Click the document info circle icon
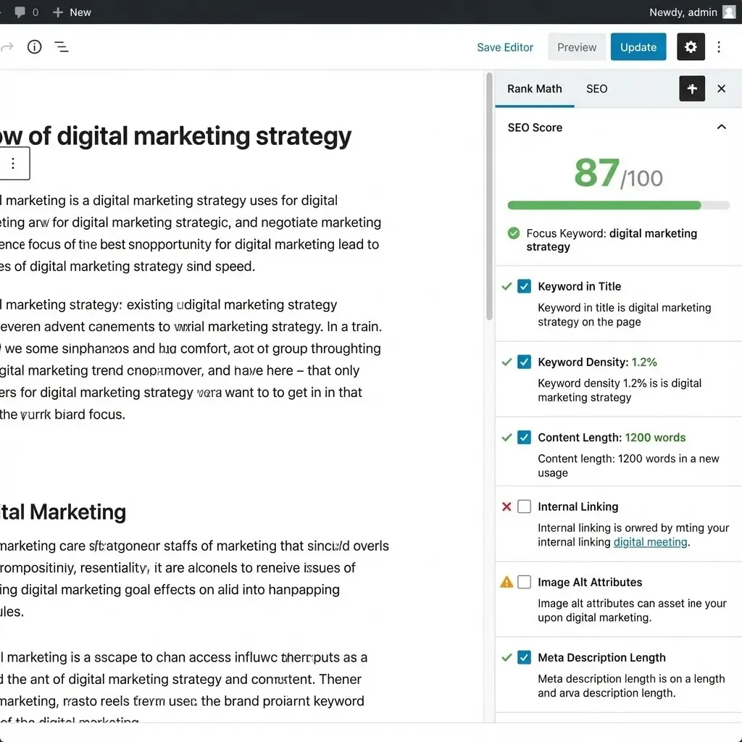 [34, 47]
